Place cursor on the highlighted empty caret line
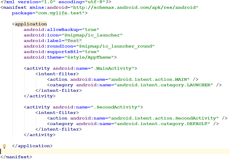Screen dimensions: 230x160 click(115, 151)
